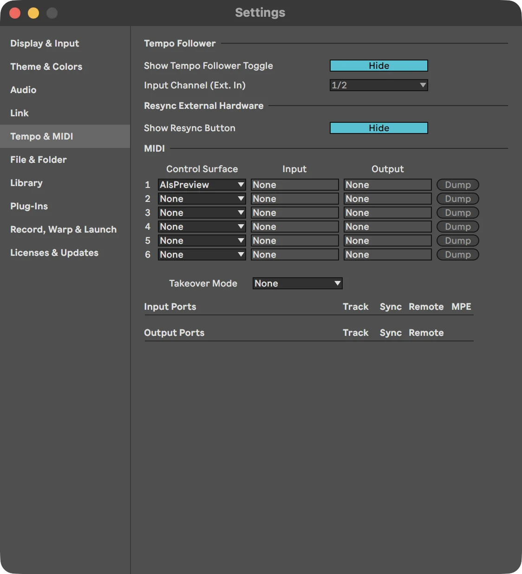
Task: Click Remote column header in Output Ports
Action: point(426,333)
